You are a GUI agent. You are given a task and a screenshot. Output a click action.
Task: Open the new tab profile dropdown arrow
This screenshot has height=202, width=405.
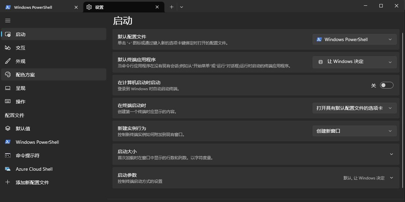pos(182,7)
